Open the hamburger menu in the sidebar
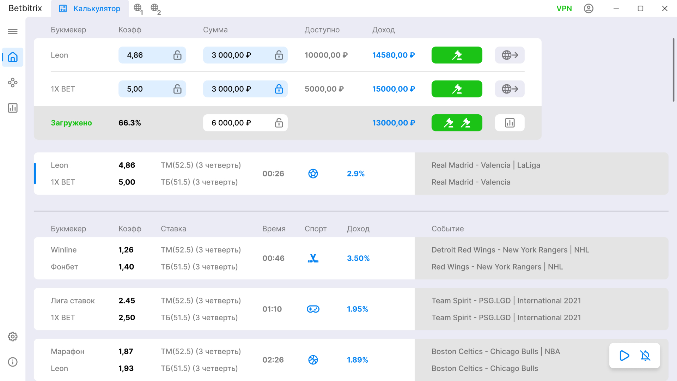The image size is (677, 381). [13, 32]
